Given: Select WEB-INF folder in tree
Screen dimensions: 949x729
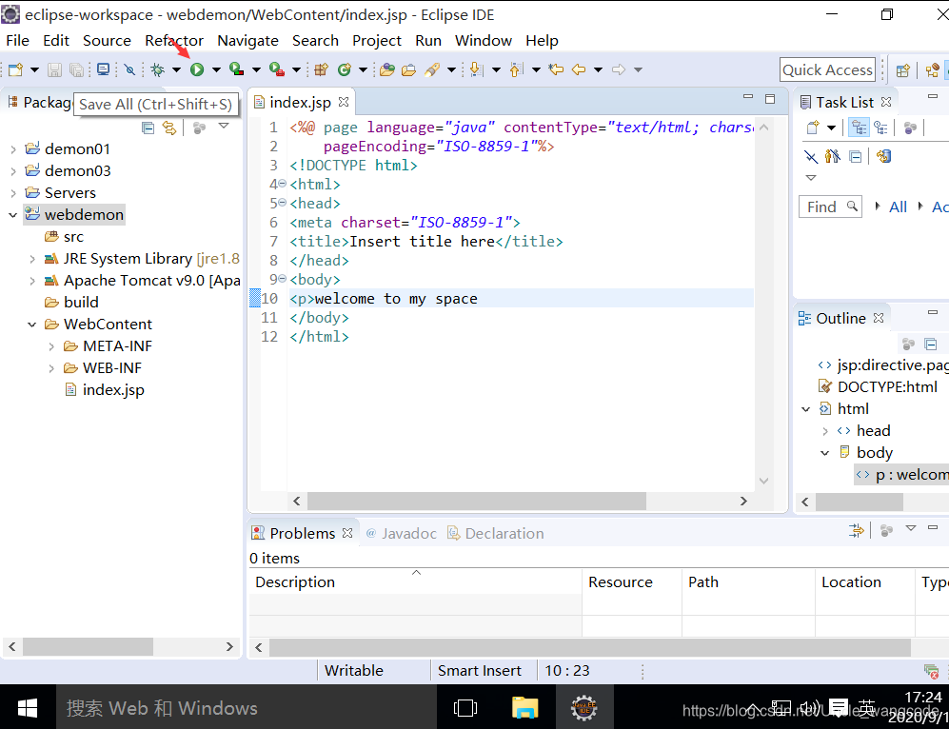Looking at the screenshot, I should [x=112, y=367].
